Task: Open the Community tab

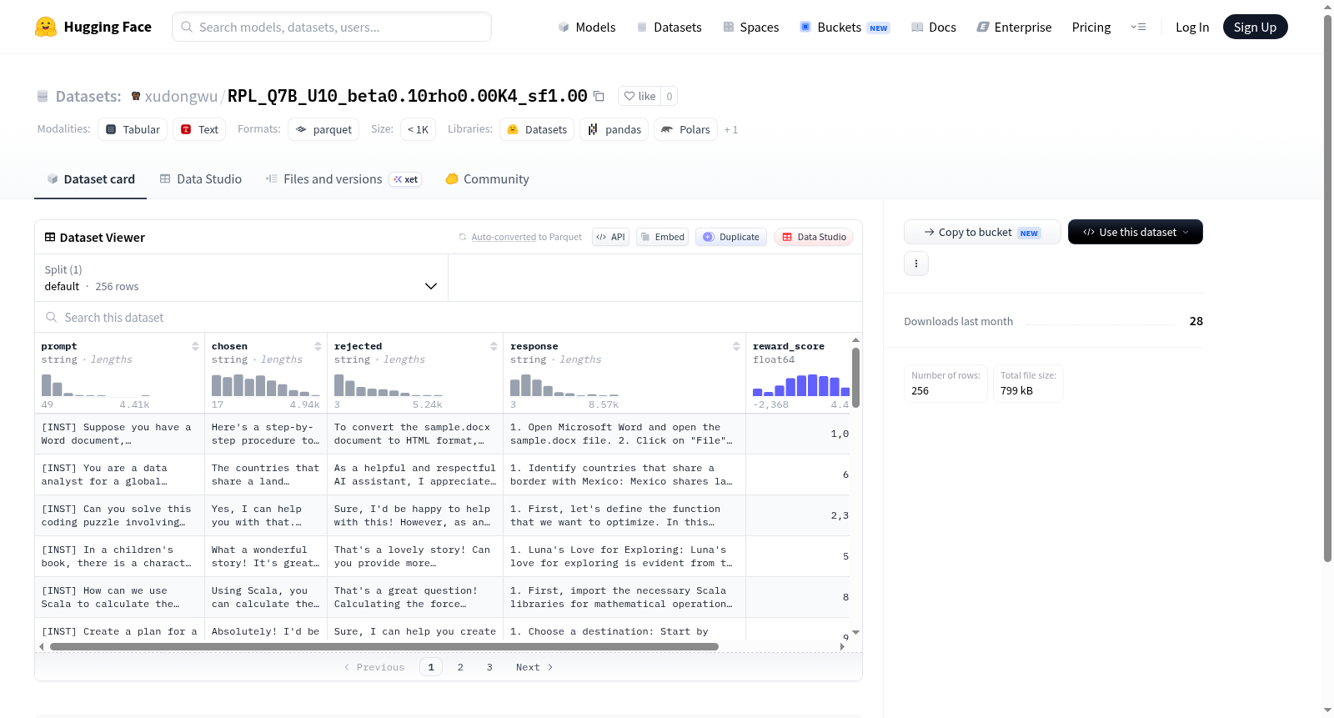Action: pos(487,178)
